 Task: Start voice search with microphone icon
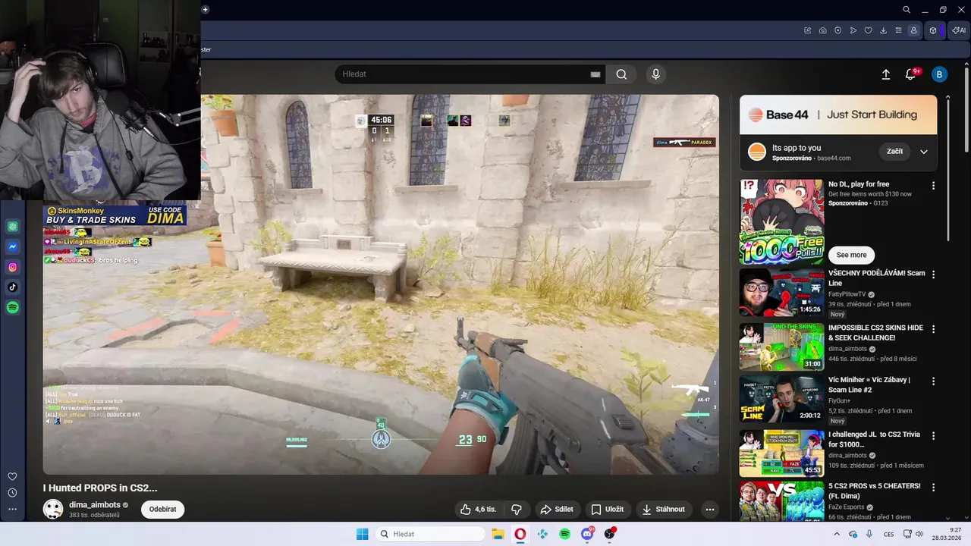click(656, 74)
